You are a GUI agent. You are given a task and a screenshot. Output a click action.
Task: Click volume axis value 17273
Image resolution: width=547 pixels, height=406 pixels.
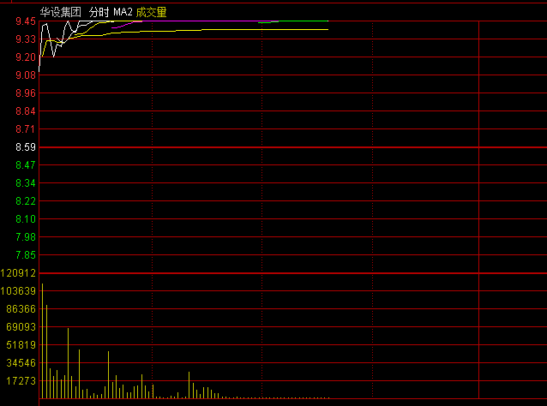(21, 381)
